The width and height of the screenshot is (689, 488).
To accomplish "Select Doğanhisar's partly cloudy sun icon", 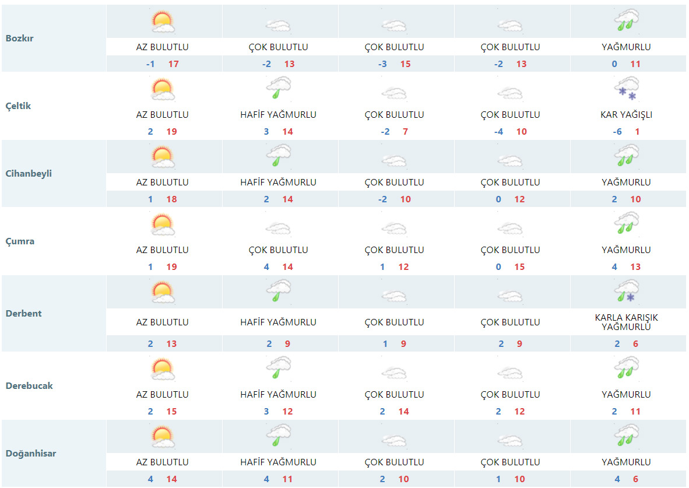I will [163, 437].
